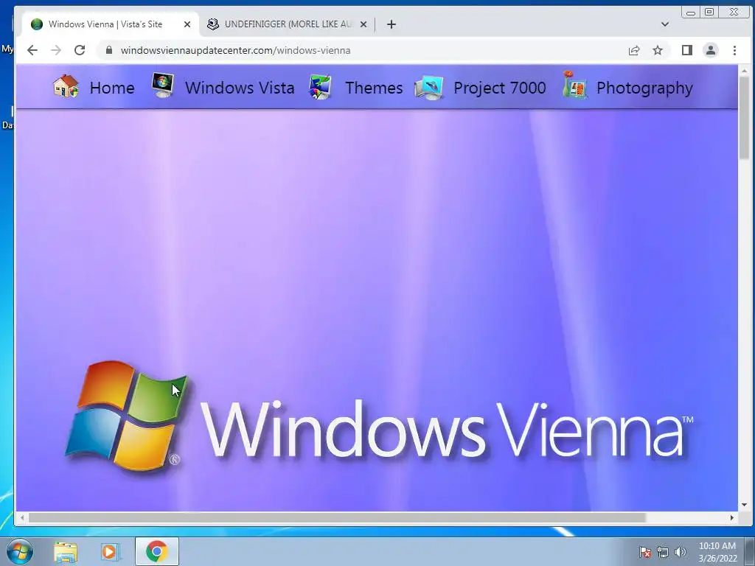The height and width of the screenshot is (566, 755).
Task: Bookmark this page with the star icon
Action: [658, 50]
